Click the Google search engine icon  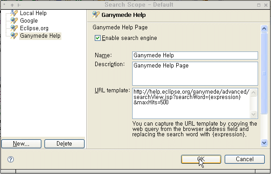(x=14, y=21)
